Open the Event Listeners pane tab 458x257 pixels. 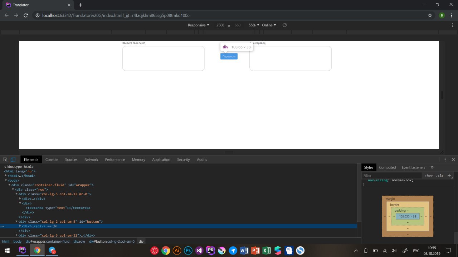(413, 167)
